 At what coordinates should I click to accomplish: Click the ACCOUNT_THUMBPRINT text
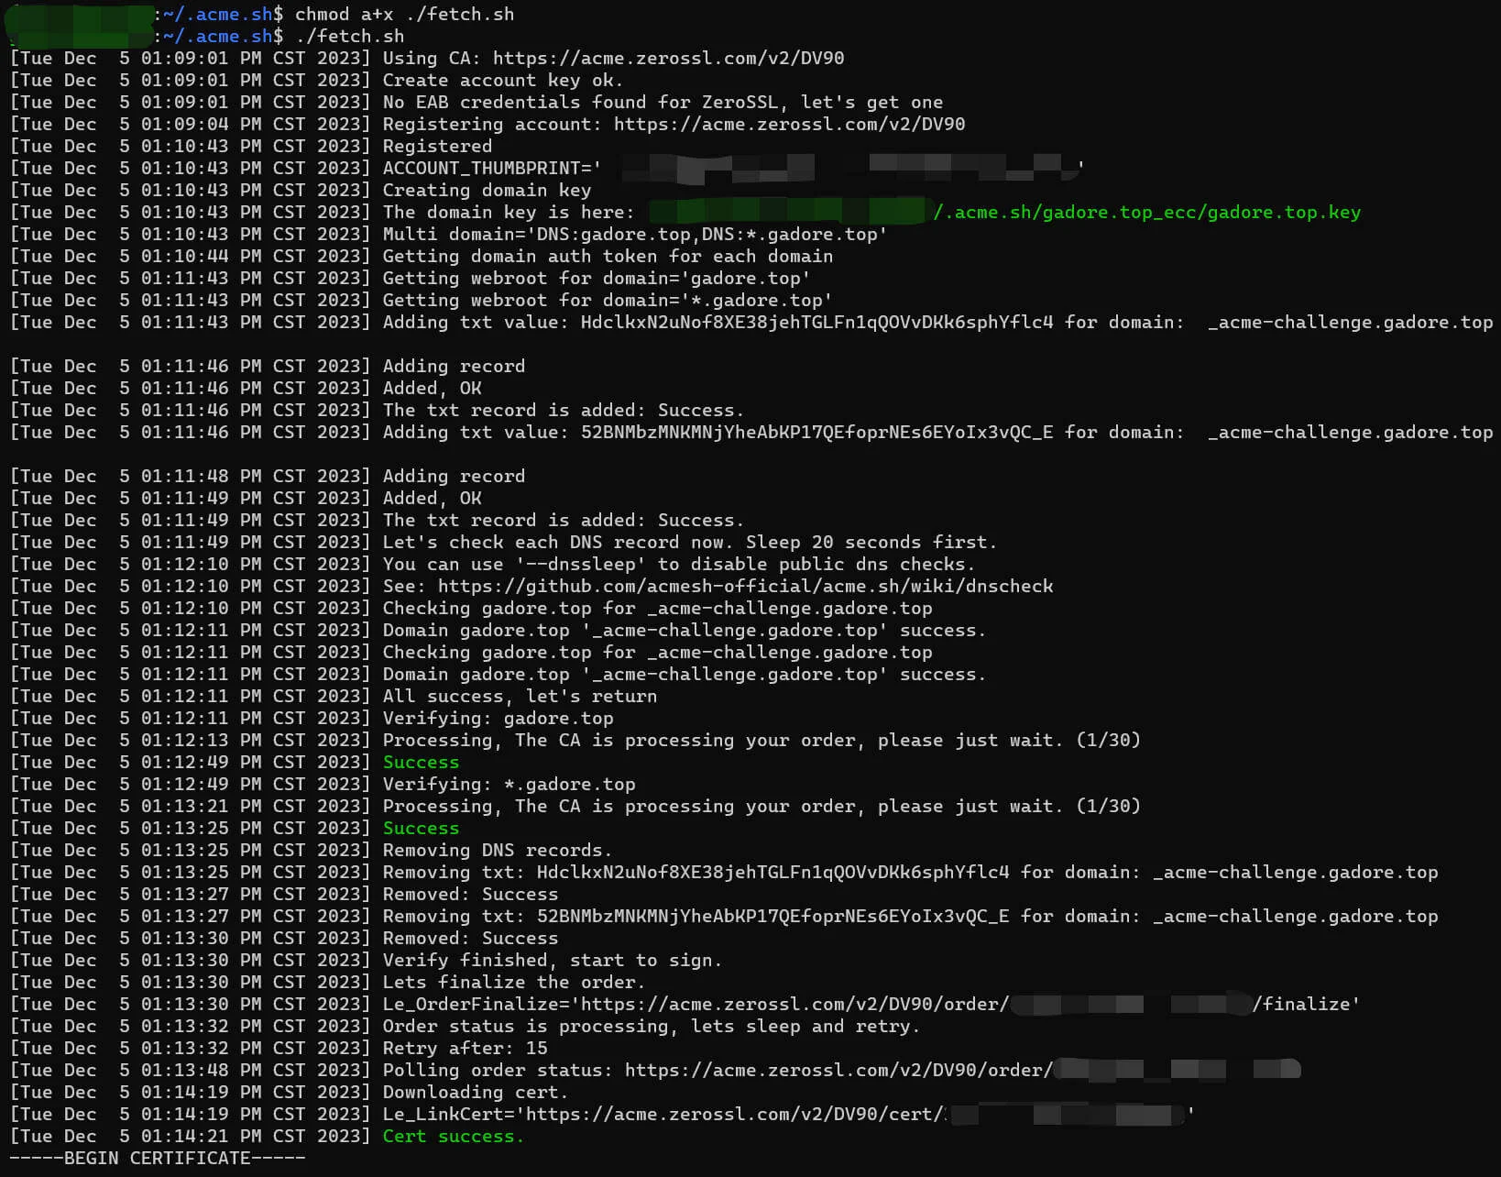491,169
